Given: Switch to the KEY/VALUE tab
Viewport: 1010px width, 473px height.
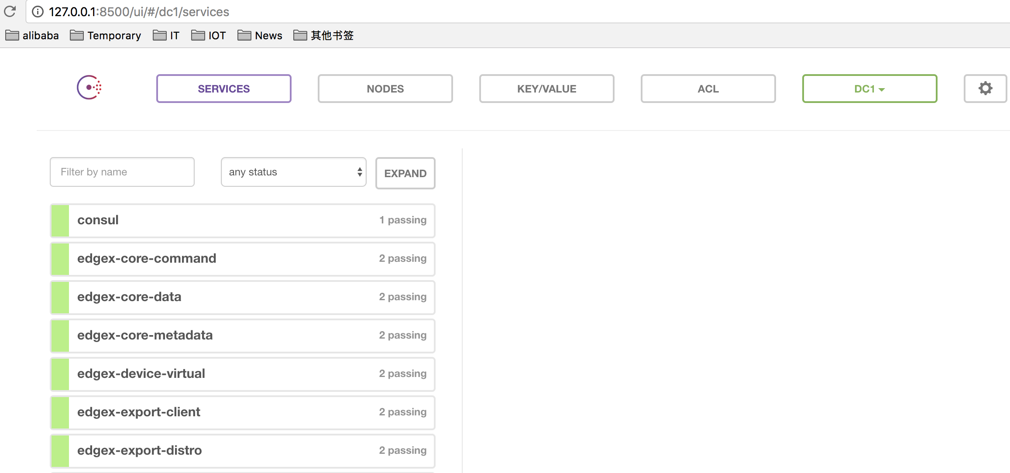Looking at the screenshot, I should [x=546, y=88].
